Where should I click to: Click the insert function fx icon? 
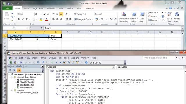coord(41,28)
